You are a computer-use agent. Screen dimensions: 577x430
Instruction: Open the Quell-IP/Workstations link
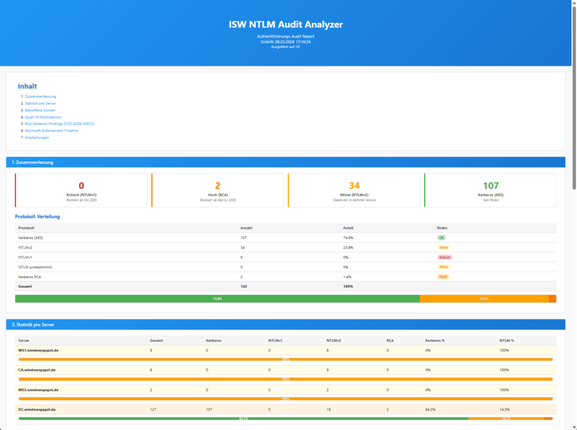43,117
